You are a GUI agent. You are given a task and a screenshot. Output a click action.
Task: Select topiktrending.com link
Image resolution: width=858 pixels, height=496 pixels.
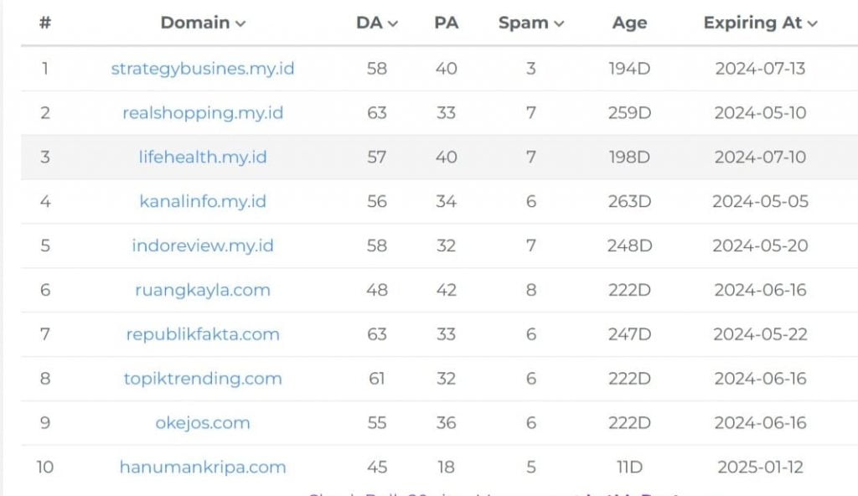point(203,379)
